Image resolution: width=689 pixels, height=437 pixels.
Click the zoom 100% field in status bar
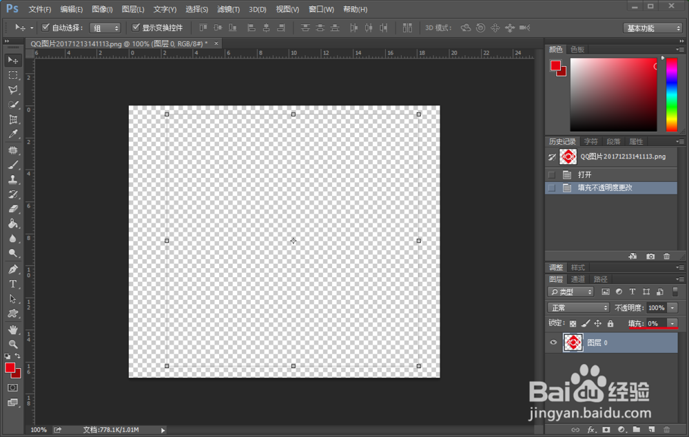pyautogui.click(x=39, y=430)
